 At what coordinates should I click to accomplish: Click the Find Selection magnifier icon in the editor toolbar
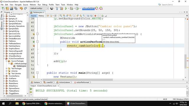point(61,16)
